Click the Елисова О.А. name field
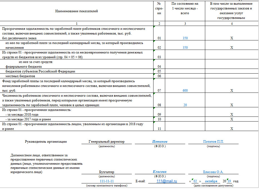 [213, 172]
